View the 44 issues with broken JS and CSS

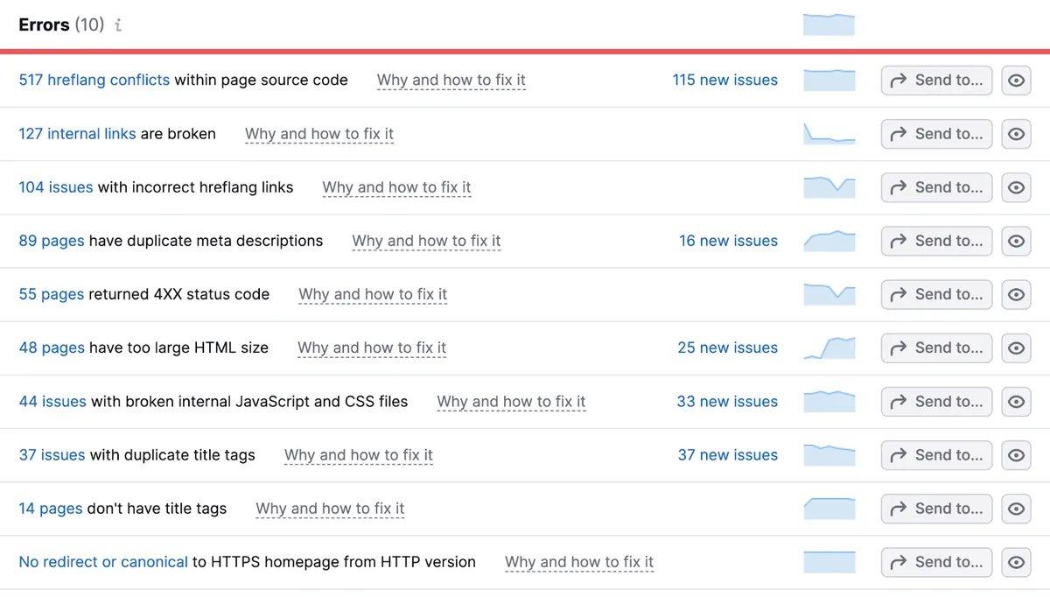pyautogui.click(x=52, y=402)
